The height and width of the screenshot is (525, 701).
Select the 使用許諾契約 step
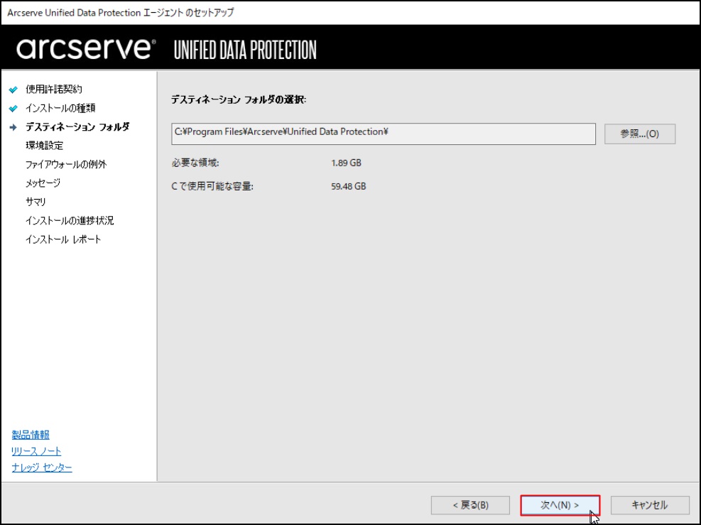tap(54, 90)
